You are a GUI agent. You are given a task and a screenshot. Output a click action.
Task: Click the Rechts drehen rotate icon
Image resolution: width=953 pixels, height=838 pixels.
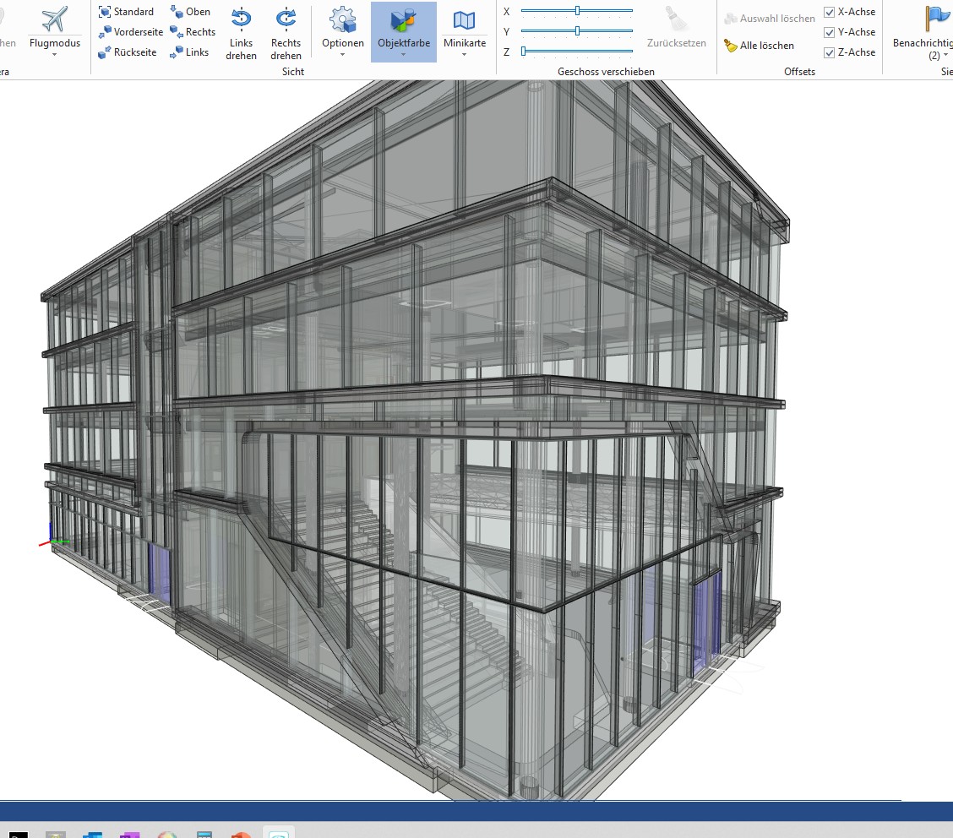286,19
